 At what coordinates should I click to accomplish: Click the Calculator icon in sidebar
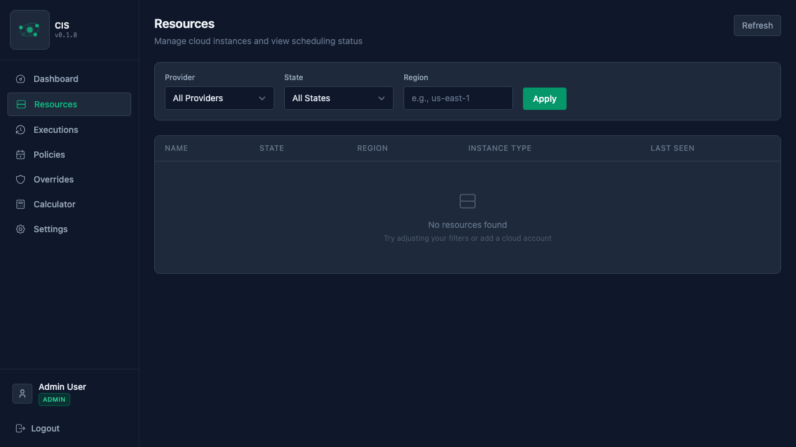(x=21, y=204)
